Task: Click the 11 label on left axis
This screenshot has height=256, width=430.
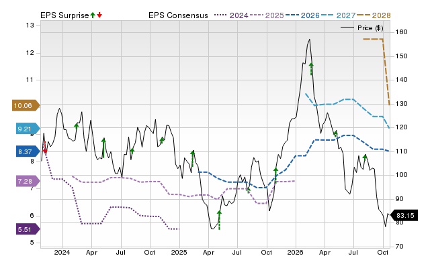Action: pos(30,80)
